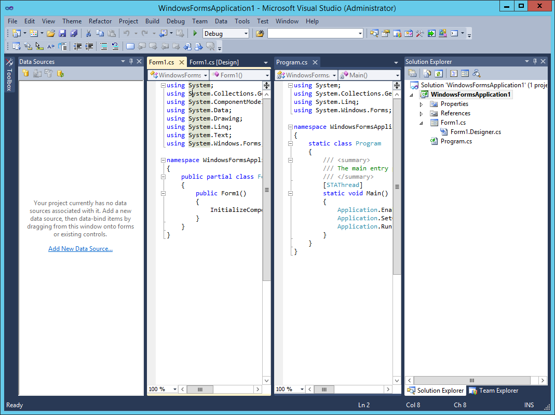The width and height of the screenshot is (555, 415).
Task: Click the Add New Data Source icon
Action: coord(25,73)
